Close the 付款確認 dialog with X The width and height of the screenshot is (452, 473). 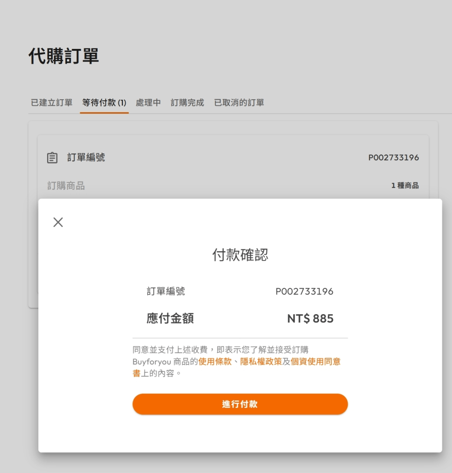click(58, 222)
